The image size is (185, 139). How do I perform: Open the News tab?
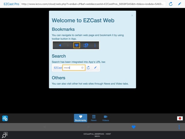pos(94,118)
